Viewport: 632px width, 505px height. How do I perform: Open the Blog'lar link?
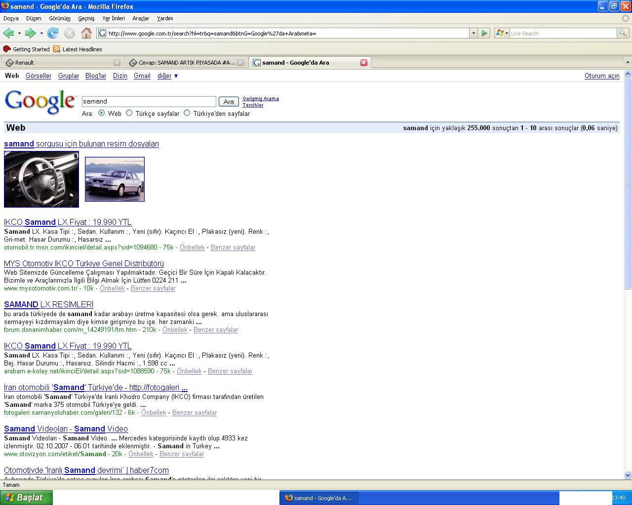(96, 76)
